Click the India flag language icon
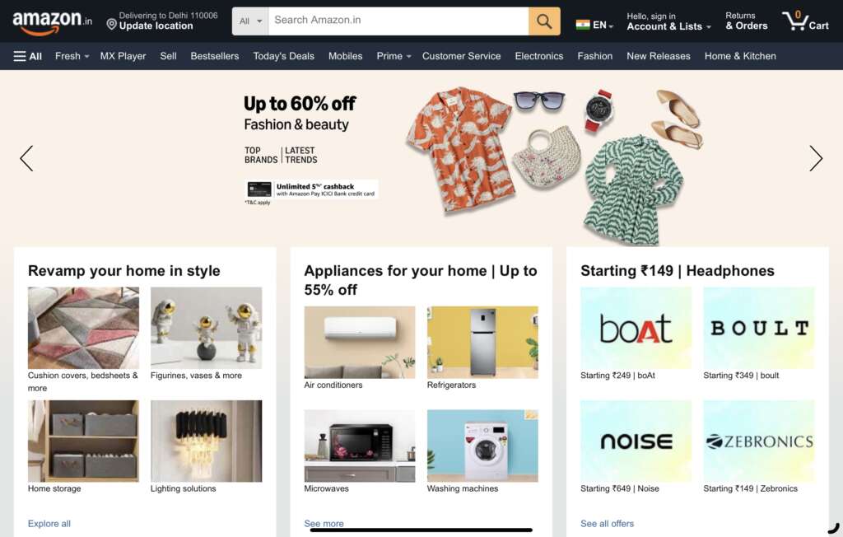 tap(583, 25)
